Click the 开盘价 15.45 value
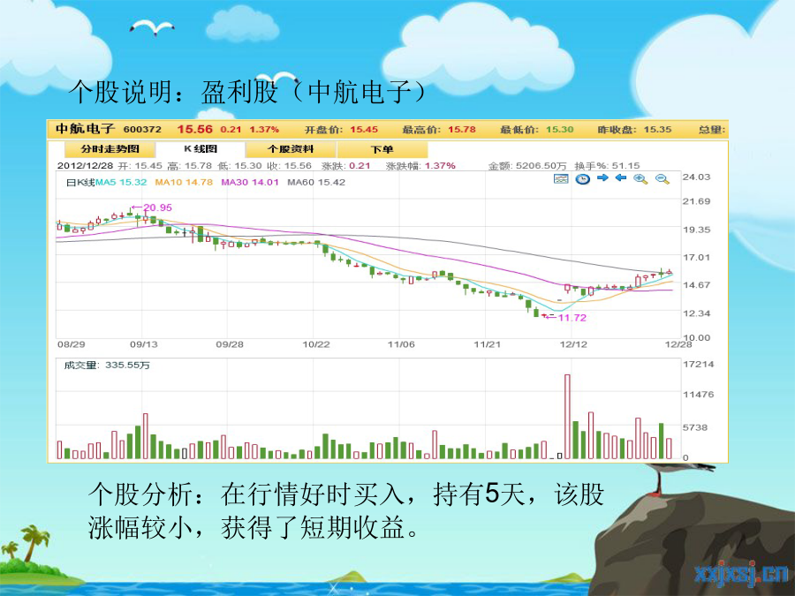 point(364,129)
